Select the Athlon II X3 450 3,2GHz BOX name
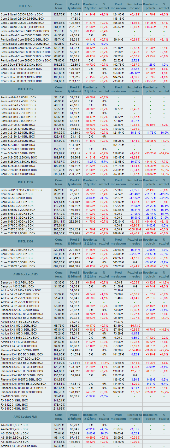Screen dimensions: 170x448 [x=19, y=326]
